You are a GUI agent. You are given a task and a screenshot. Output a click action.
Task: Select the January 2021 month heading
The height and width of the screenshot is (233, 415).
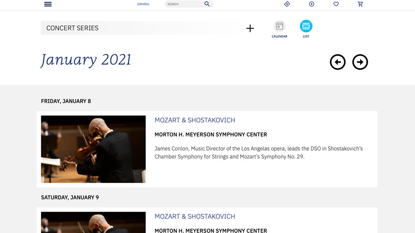click(x=86, y=60)
